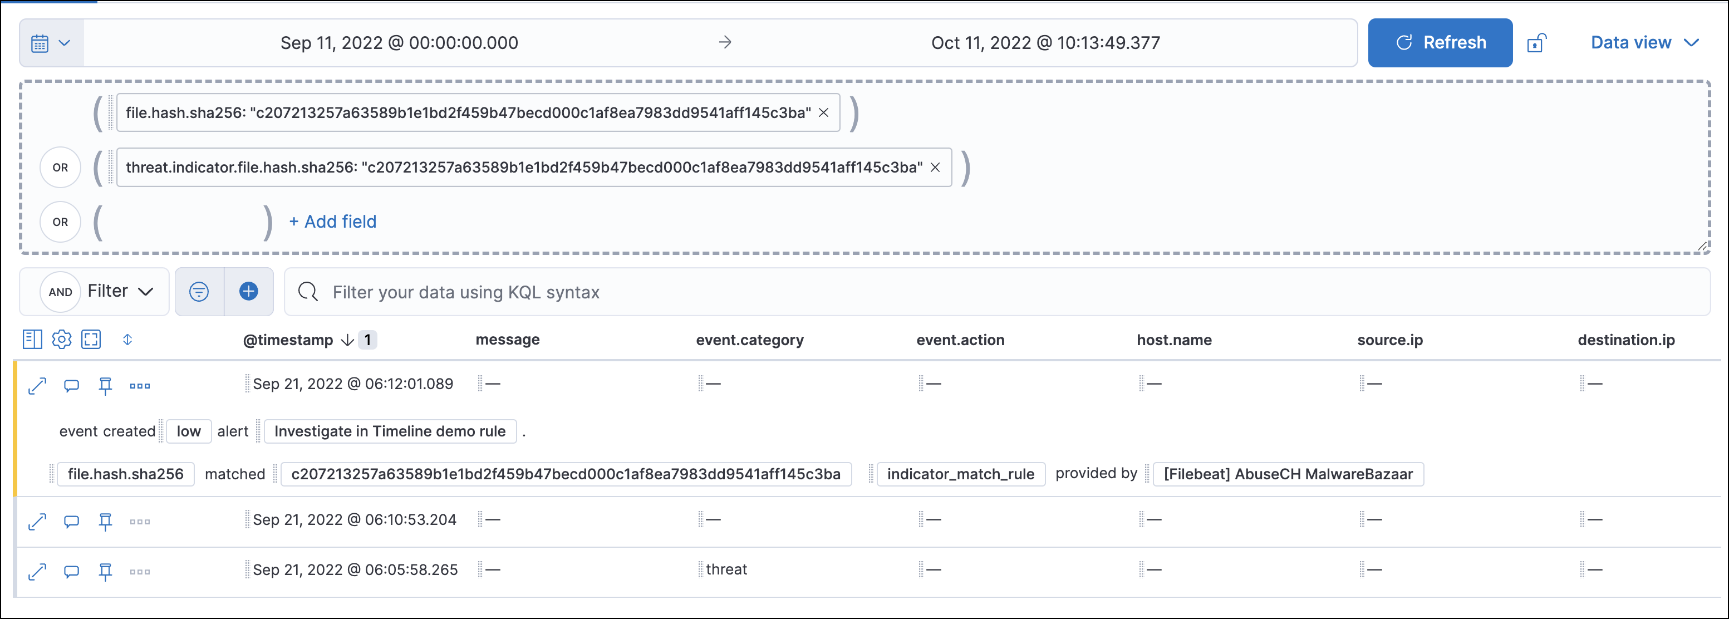Open the timeline settings gear

coord(61,339)
